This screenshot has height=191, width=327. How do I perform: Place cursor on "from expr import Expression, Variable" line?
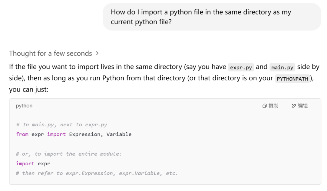pos(74,134)
